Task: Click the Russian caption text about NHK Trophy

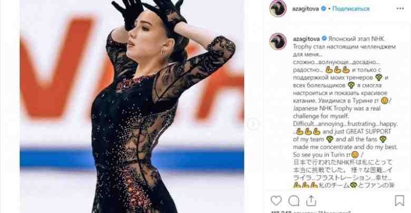Action: (x=344, y=69)
